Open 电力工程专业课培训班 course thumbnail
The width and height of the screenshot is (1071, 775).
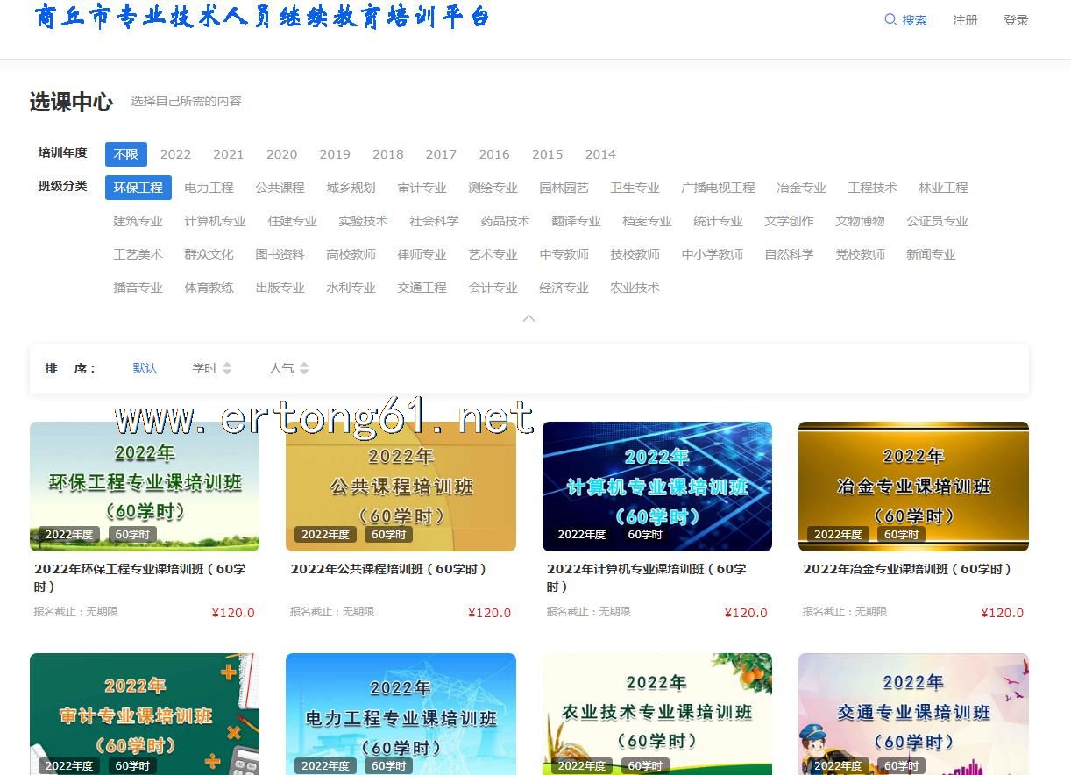pos(401,714)
